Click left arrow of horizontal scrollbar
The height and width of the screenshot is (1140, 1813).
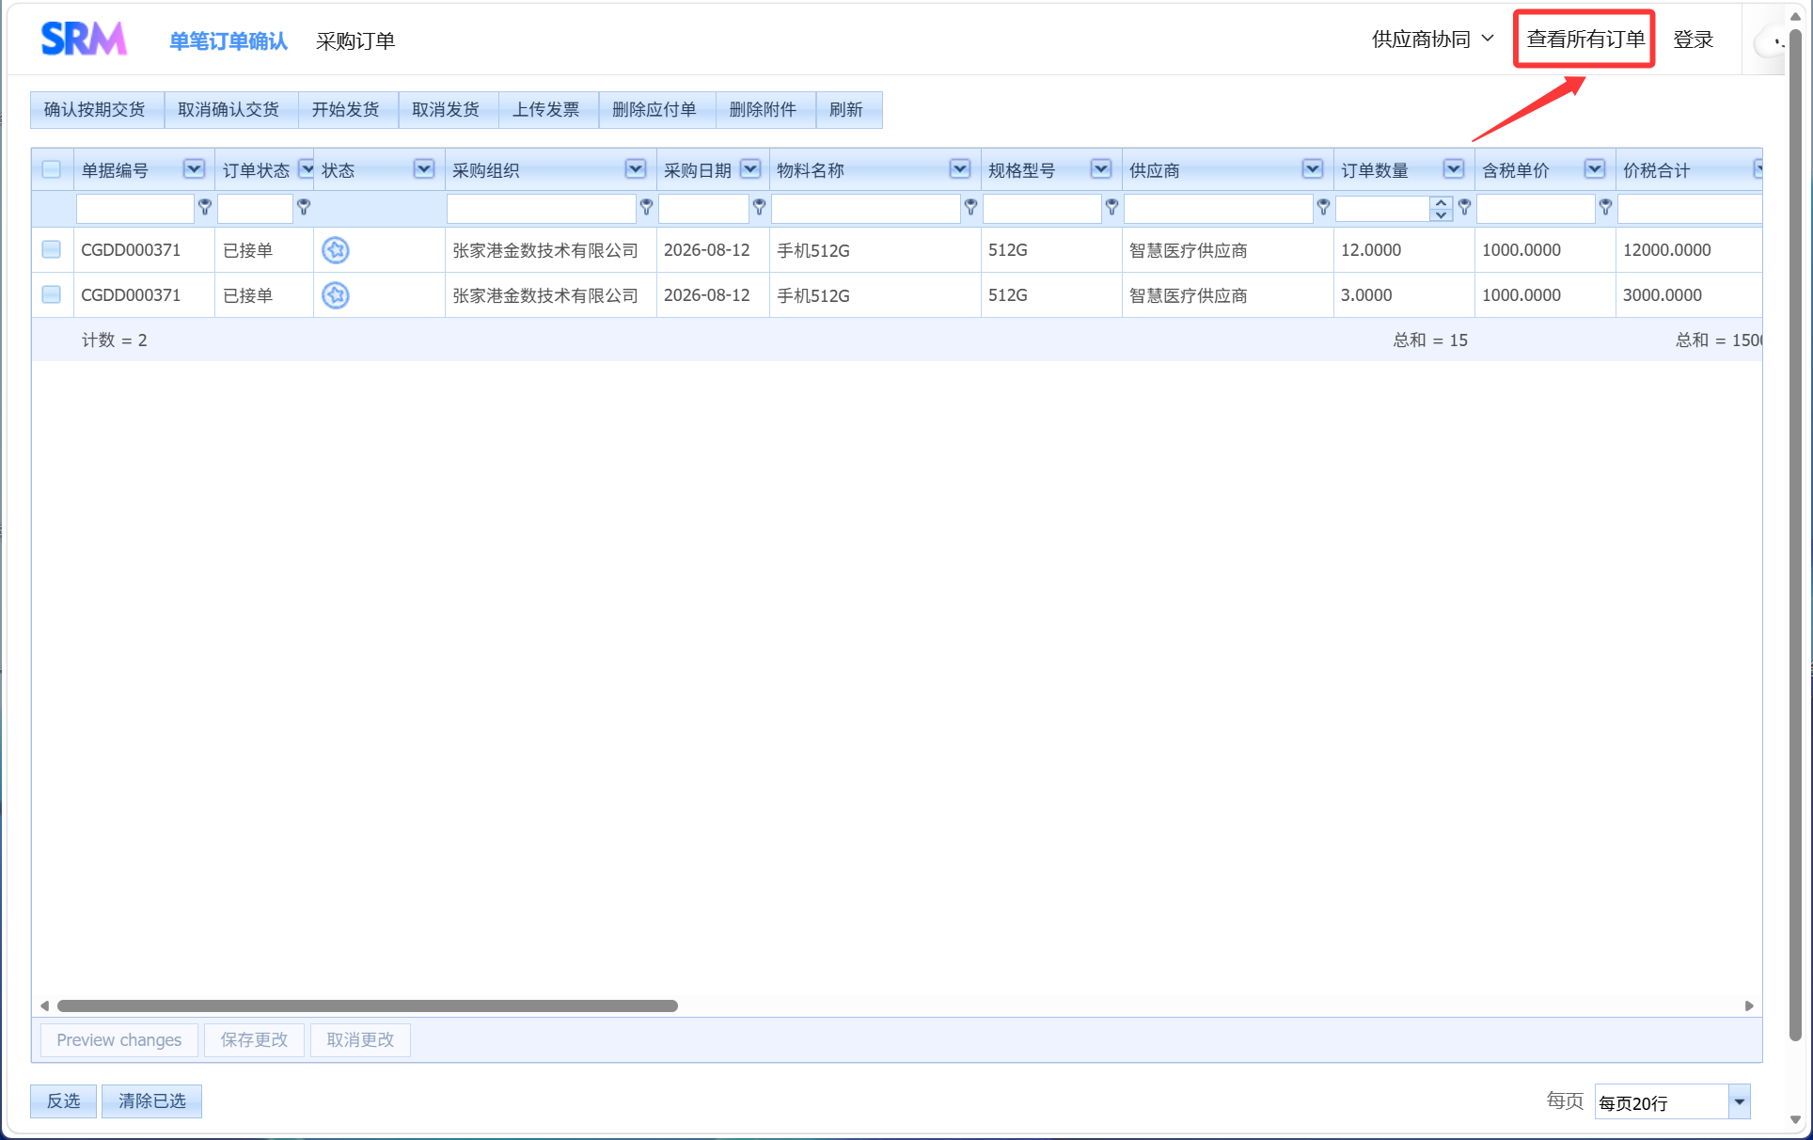44,1005
